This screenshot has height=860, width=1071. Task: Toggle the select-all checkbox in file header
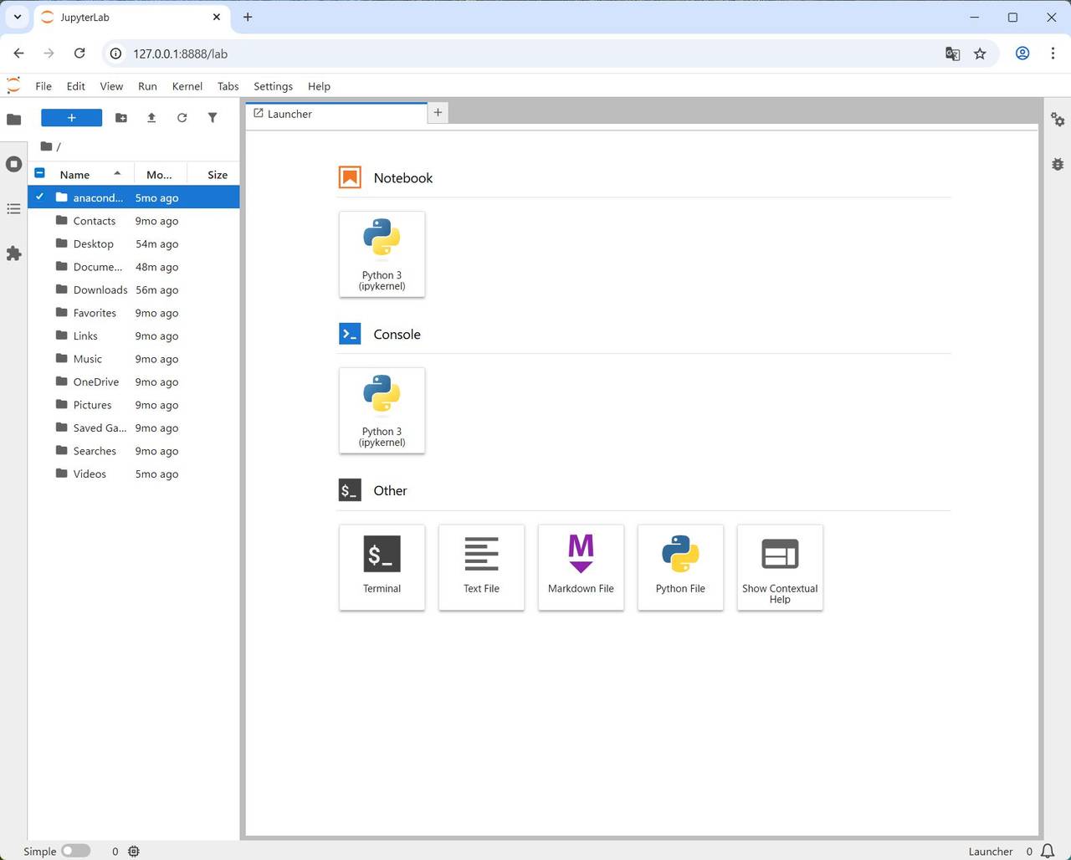(x=39, y=173)
